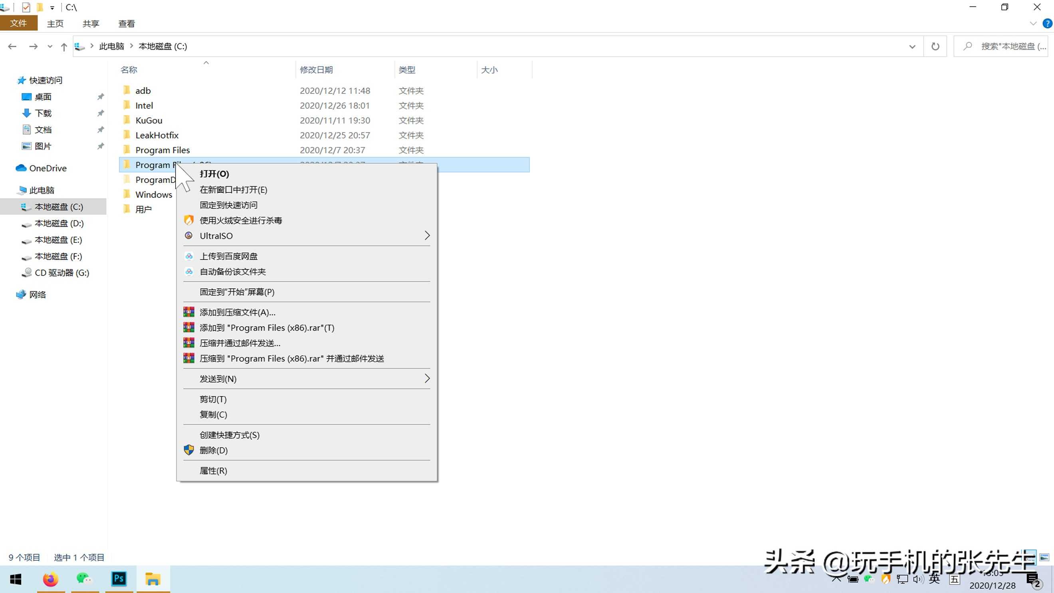Choose 添加到压缩文件(A)... from the context menu
1054x593 pixels.
tap(307, 313)
